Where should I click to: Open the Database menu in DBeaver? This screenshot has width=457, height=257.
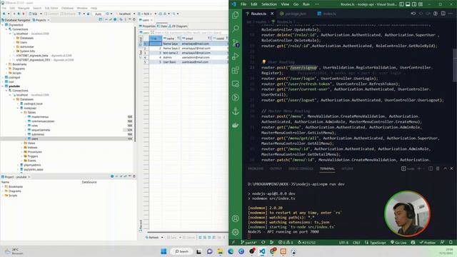click(67, 8)
